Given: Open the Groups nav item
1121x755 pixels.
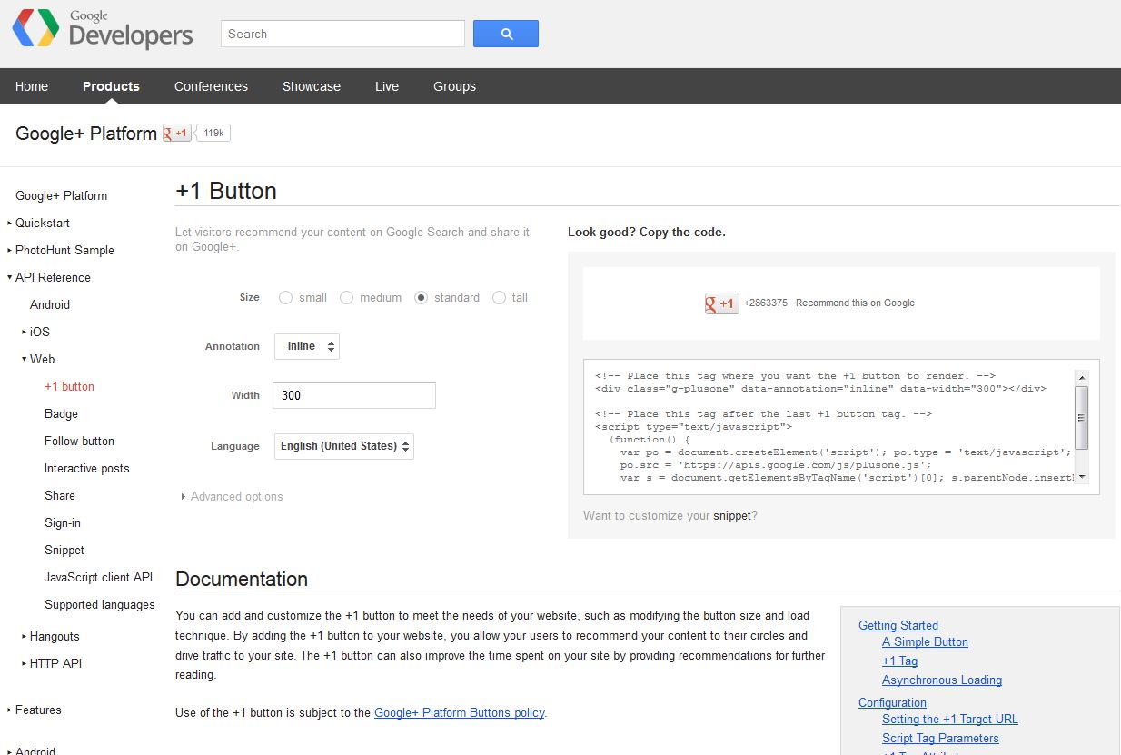Looking at the screenshot, I should [x=454, y=86].
